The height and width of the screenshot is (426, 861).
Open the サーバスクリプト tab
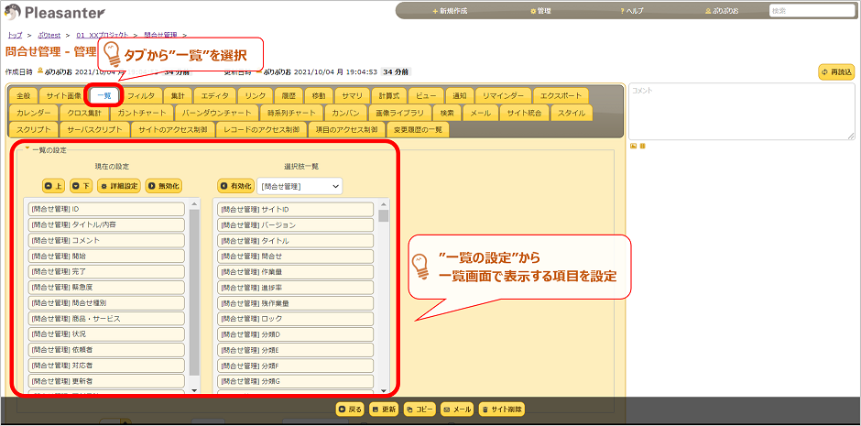95,129
